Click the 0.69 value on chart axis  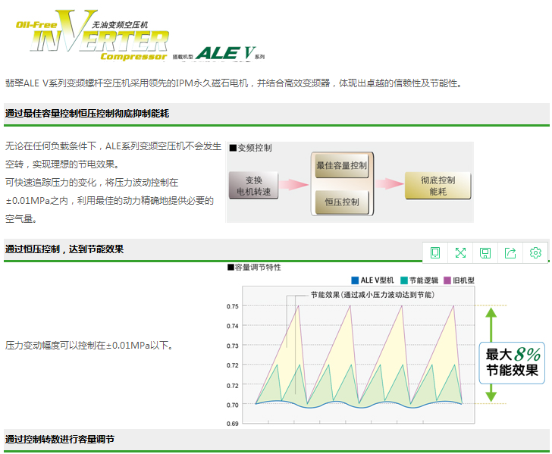pyautogui.click(x=232, y=424)
